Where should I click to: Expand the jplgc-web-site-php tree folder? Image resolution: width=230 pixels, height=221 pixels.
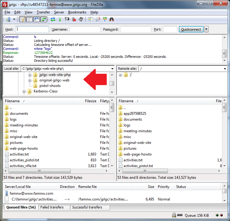(30, 75)
